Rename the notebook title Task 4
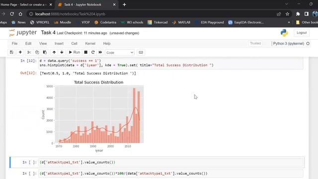 tap(48, 33)
